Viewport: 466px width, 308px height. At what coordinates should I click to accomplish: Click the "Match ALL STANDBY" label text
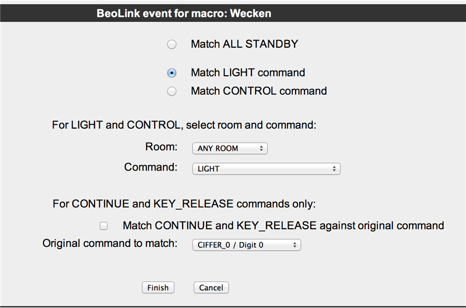(244, 44)
